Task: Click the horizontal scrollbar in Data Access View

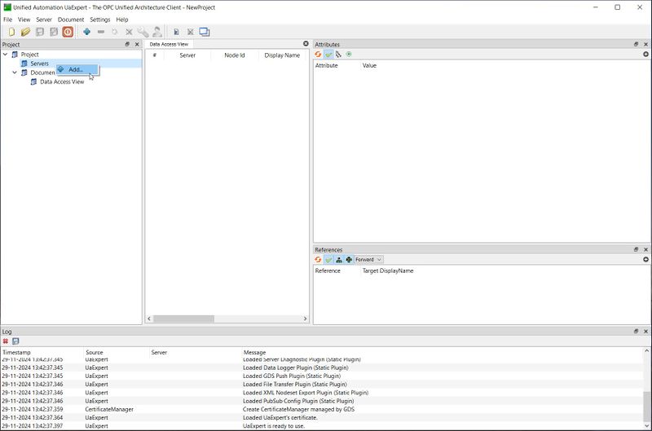Action: tap(183, 319)
